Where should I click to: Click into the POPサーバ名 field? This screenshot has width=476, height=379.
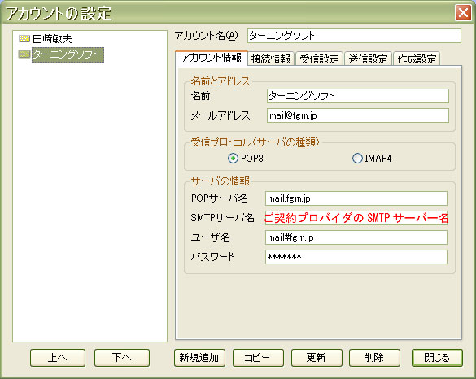(356, 198)
